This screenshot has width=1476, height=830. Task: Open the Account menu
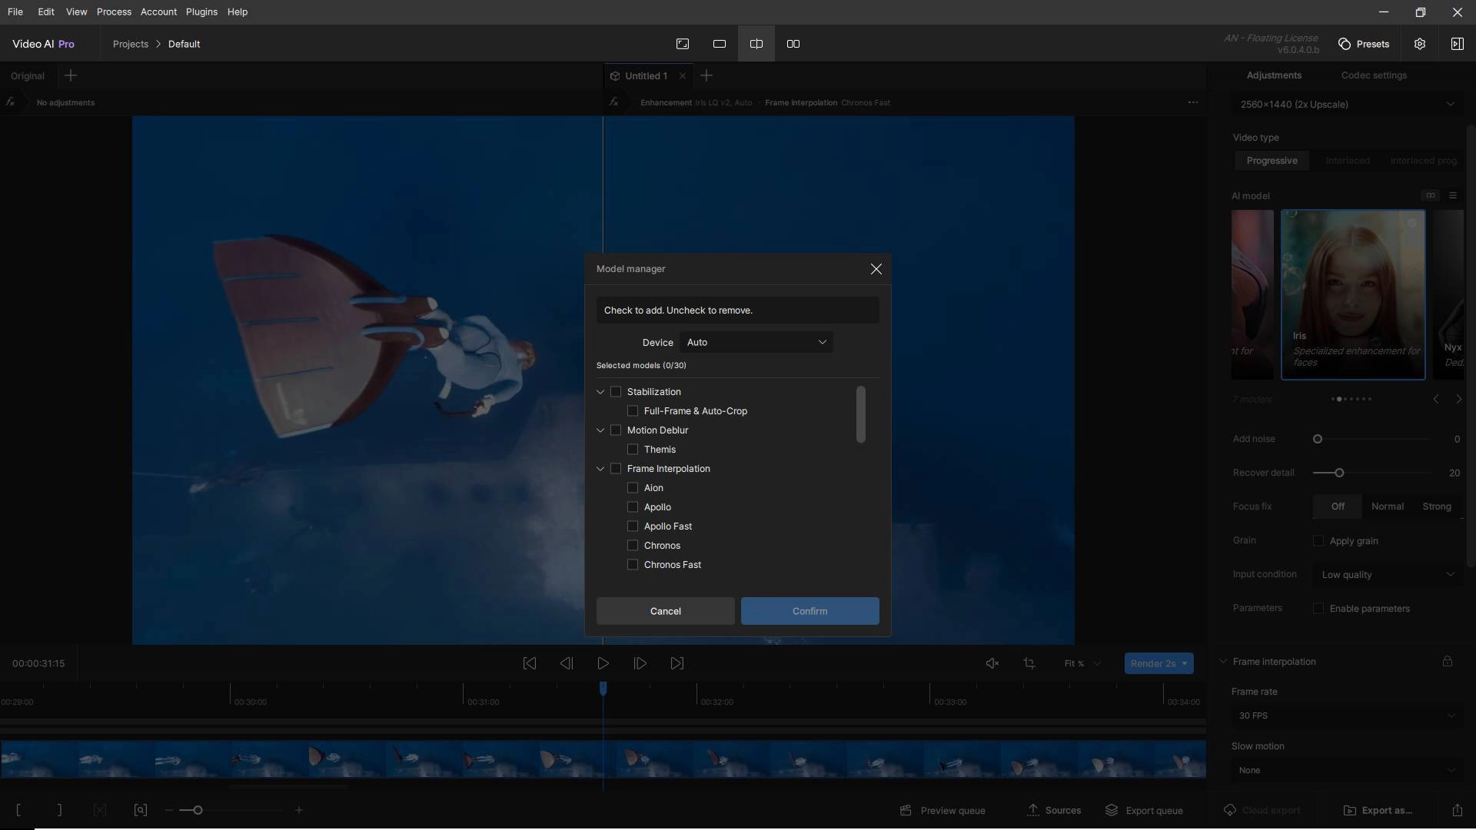pos(158,12)
